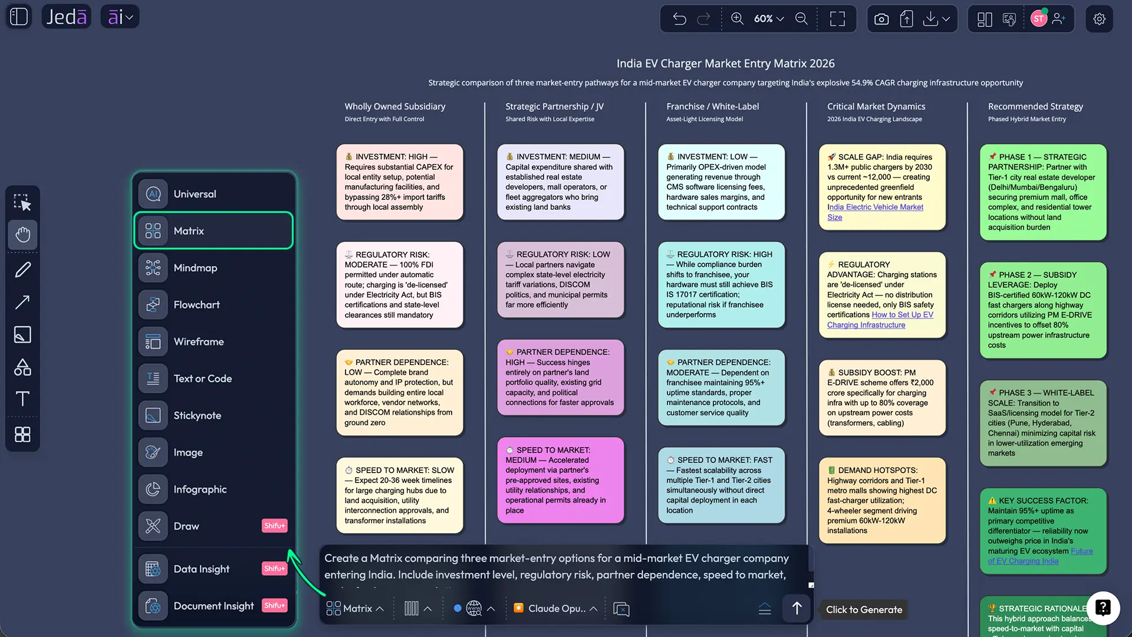Screen dimensions: 1132x637
Task: Choose Flowchart in the AI mode list
Action: 213,305
